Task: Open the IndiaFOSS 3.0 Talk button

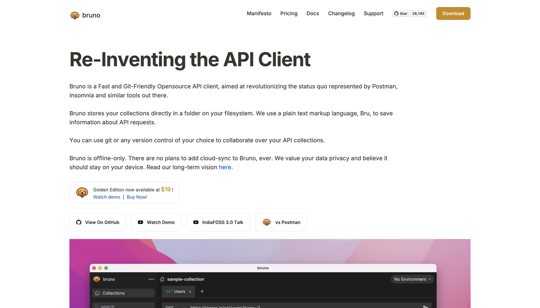Action: click(x=218, y=222)
